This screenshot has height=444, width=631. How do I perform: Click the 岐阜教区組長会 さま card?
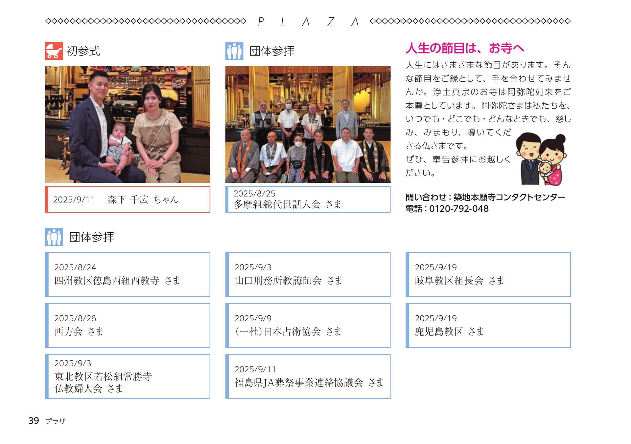[x=488, y=275]
